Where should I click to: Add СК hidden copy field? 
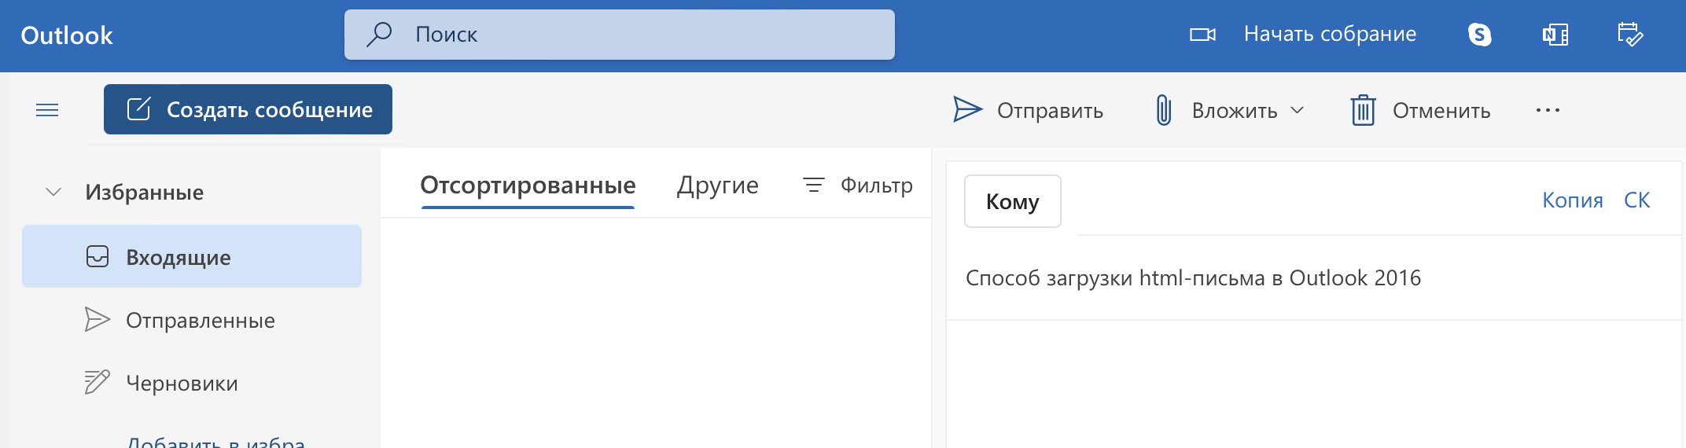pyautogui.click(x=1636, y=200)
